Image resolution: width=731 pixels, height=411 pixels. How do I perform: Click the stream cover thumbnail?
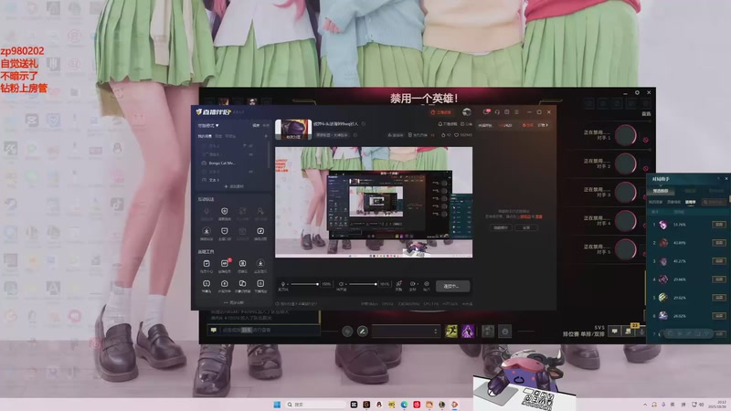pos(293,129)
